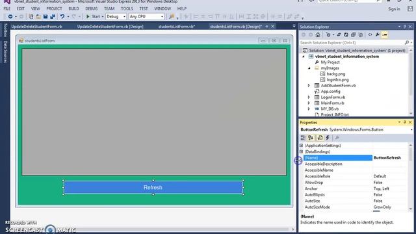This screenshot has width=416, height=234.
Task: Click Sync with Active Document icon
Action: (x=339, y=34)
